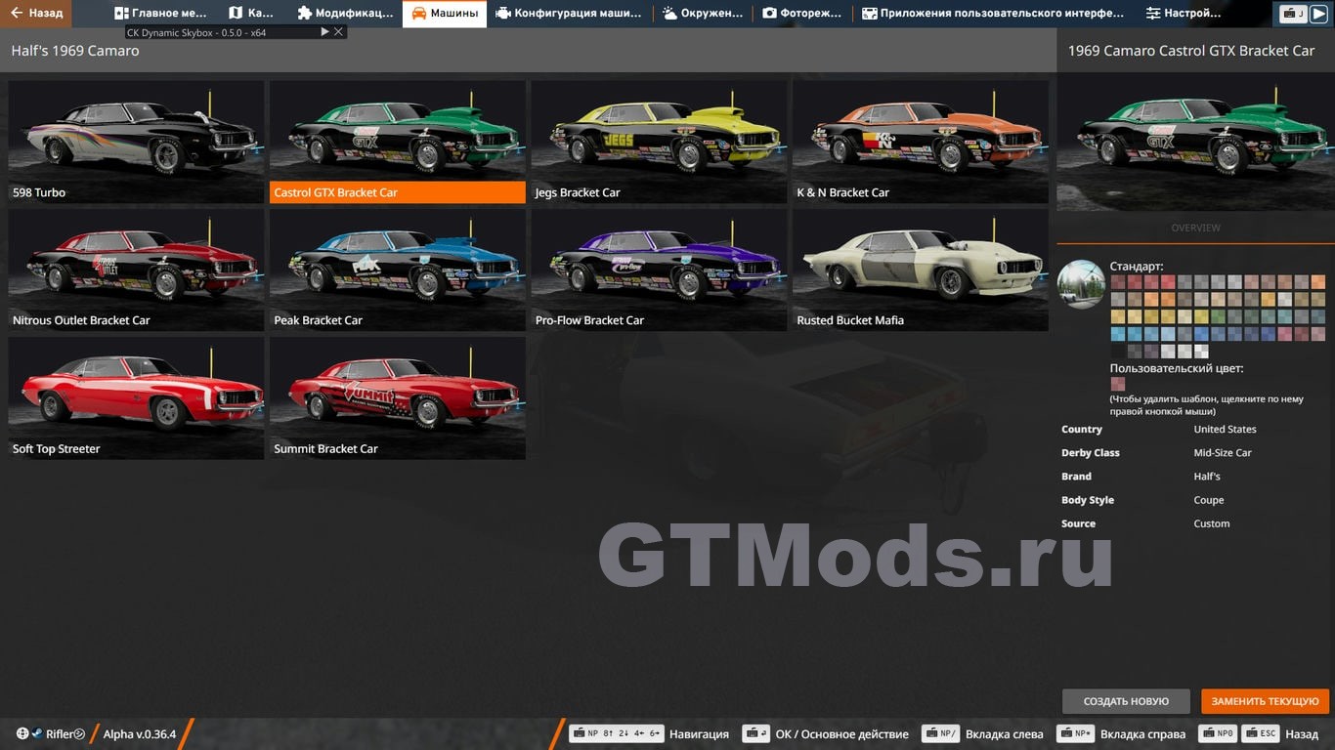1335x750 pixels.
Task: Open the Модификации tab
Action: click(344, 14)
